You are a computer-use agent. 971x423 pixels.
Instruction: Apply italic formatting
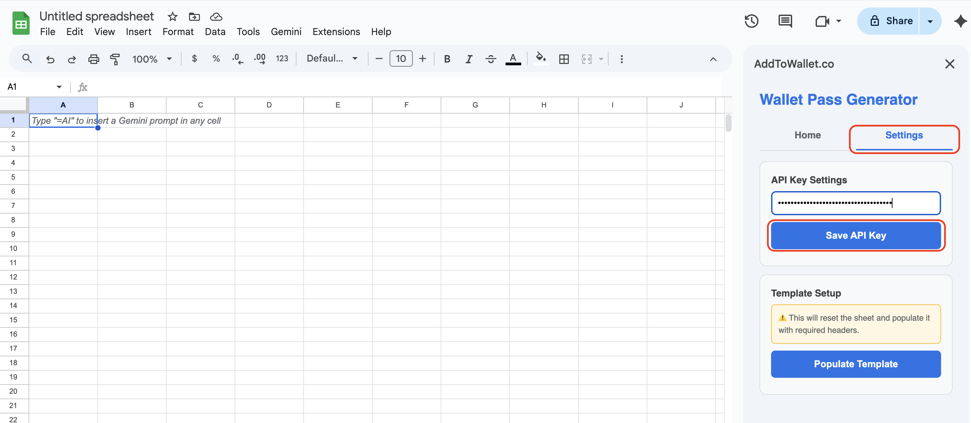click(x=469, y=59)
